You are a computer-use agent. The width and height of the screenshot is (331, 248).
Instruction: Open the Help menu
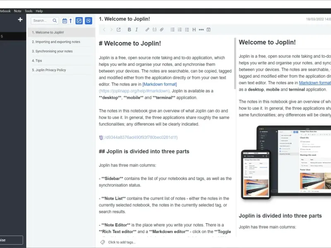coord(39,11)
